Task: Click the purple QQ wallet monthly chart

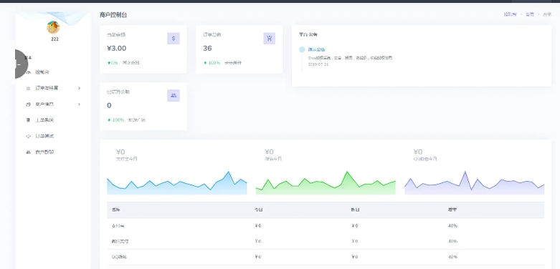Action: tap(474, 182)
